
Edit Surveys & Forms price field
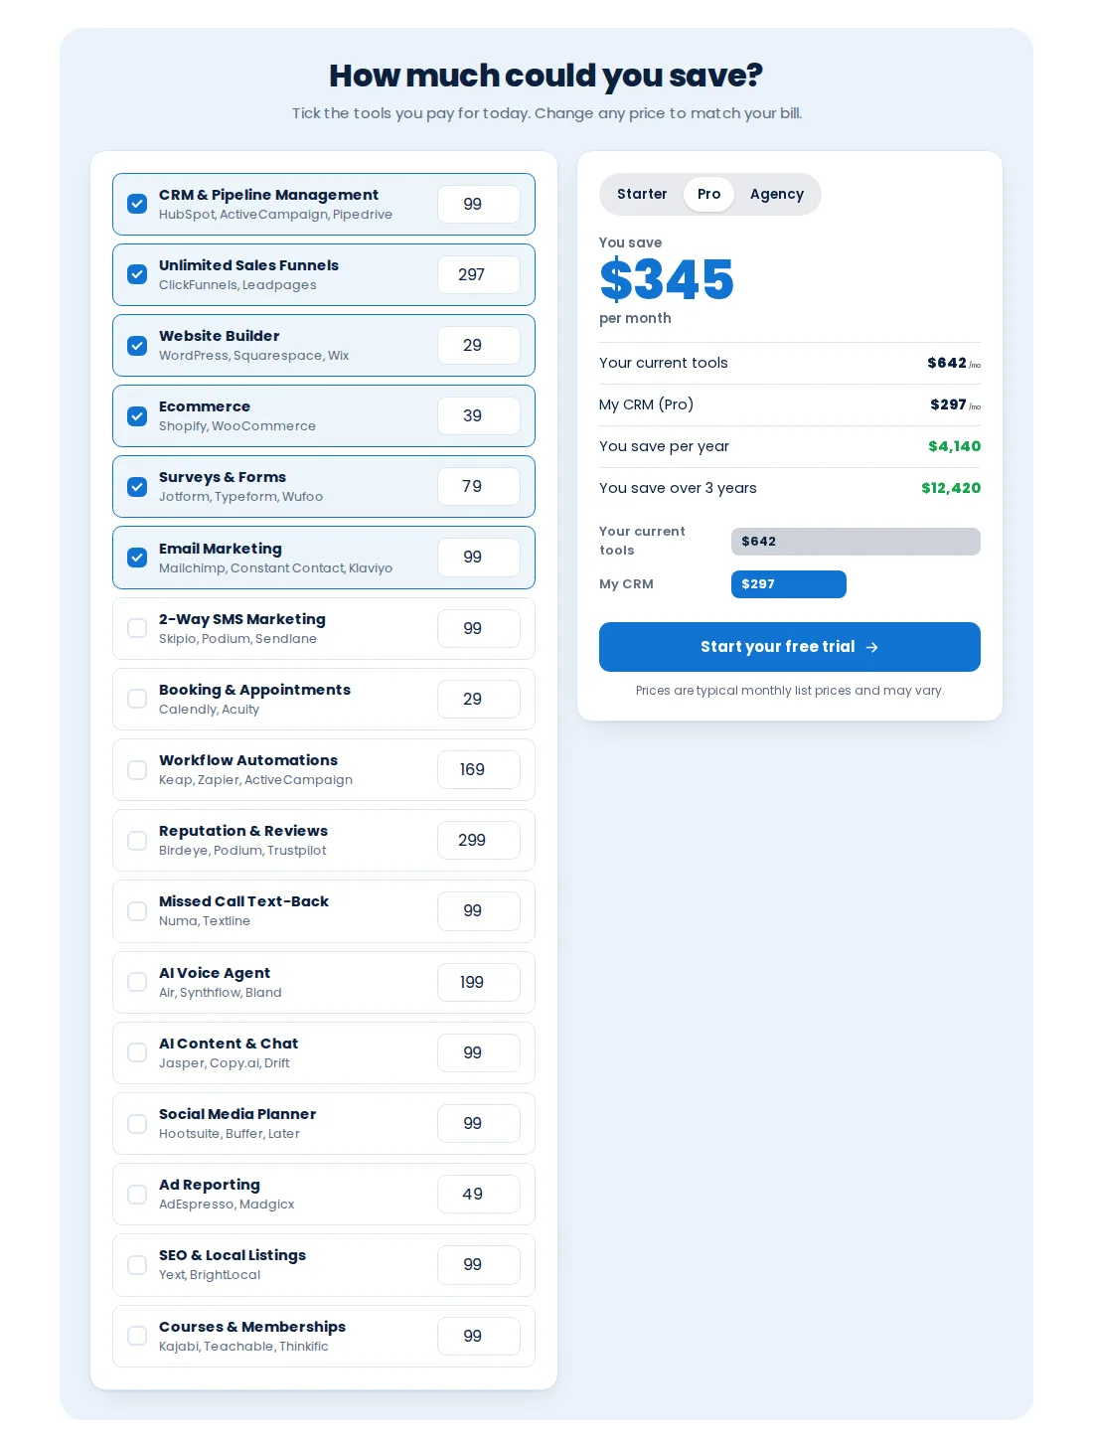(x=479, y=486)
